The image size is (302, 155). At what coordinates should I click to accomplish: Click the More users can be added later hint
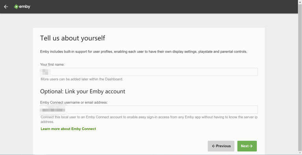[82, 79]
